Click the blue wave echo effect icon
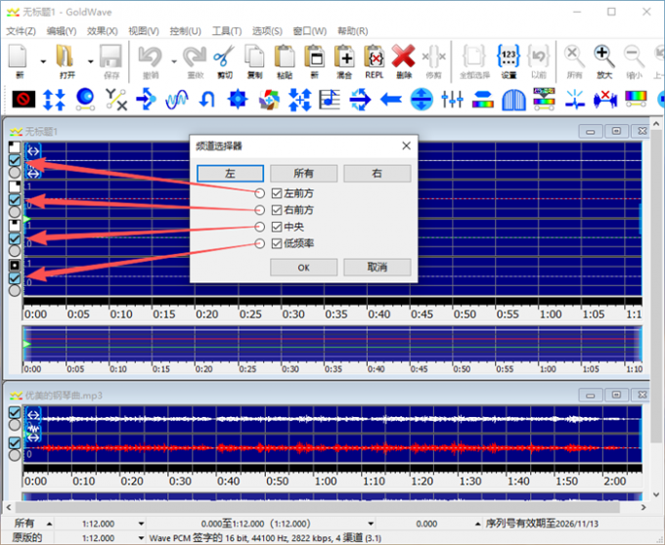665x545 pixels. 176,100
